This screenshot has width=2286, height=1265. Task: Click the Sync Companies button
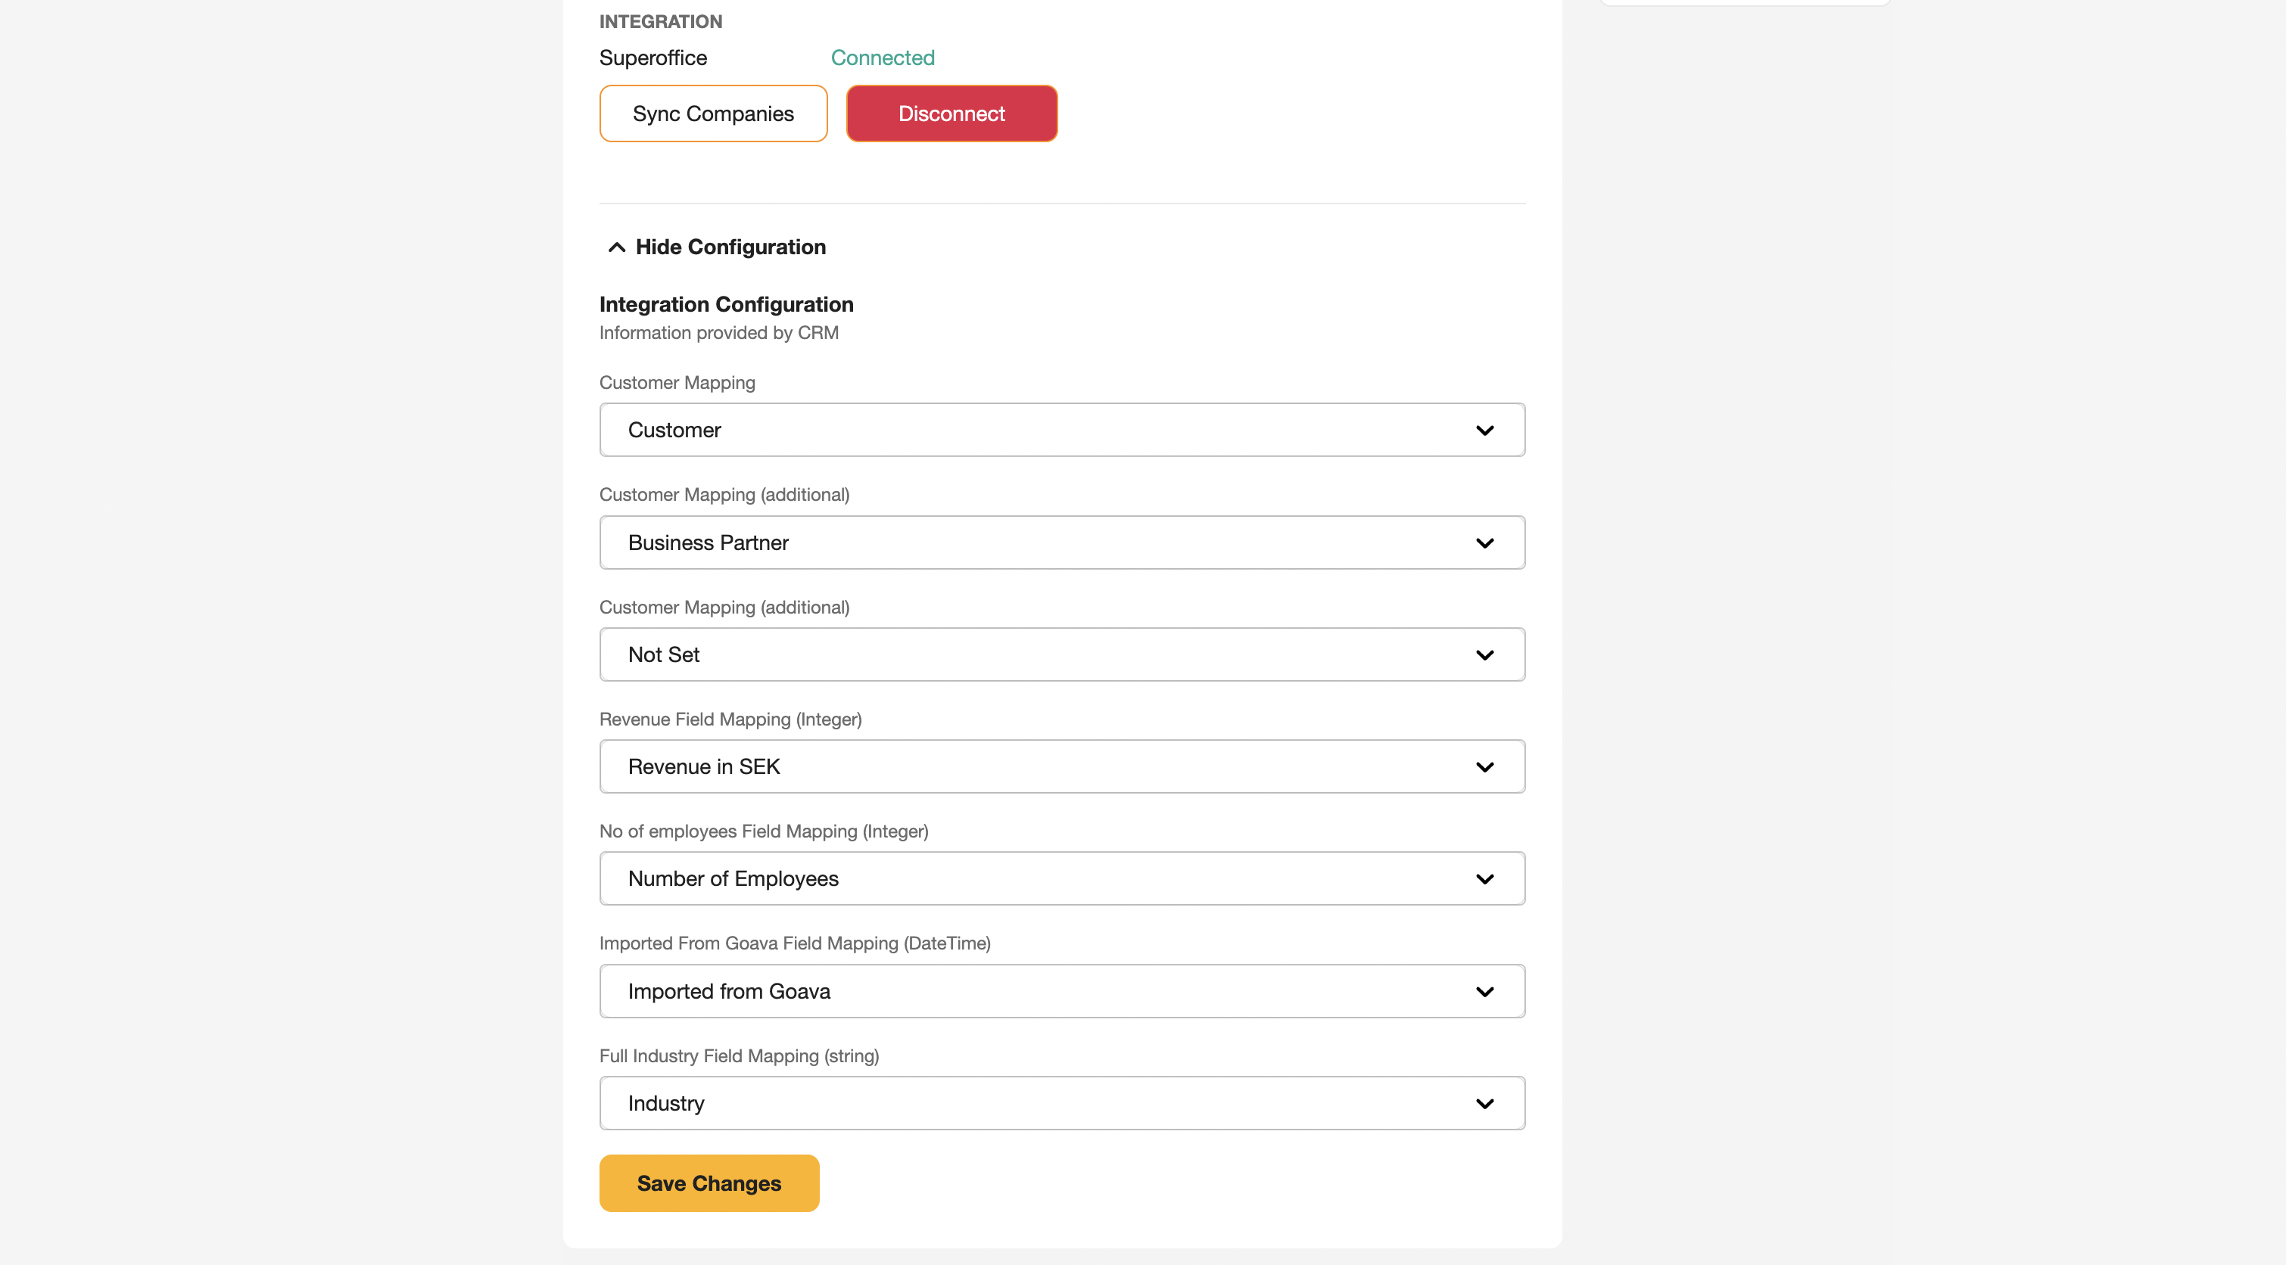712,113
